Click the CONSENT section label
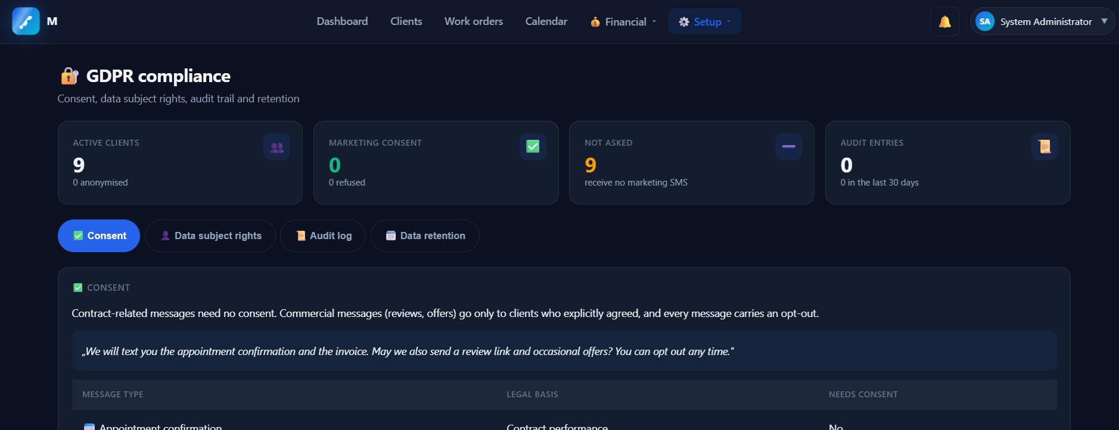This screenshot has width=1119, height=430. [108, 288]
